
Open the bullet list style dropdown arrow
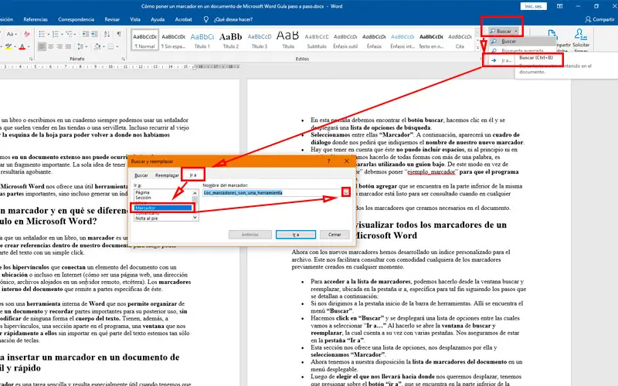47,34
